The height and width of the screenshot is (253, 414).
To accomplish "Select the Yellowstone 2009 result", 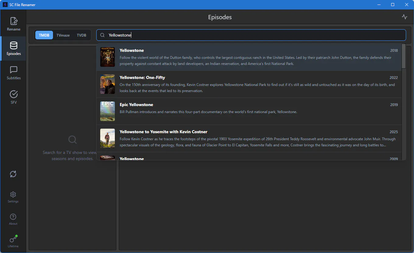I will (x=249, y=156).
